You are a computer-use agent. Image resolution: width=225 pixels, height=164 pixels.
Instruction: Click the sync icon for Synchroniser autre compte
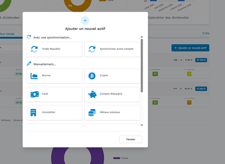tap(92, 49)
